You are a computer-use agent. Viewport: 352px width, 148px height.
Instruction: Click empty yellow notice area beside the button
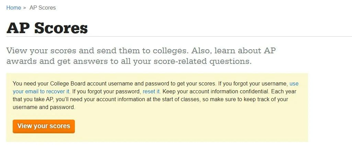point(191,126)
